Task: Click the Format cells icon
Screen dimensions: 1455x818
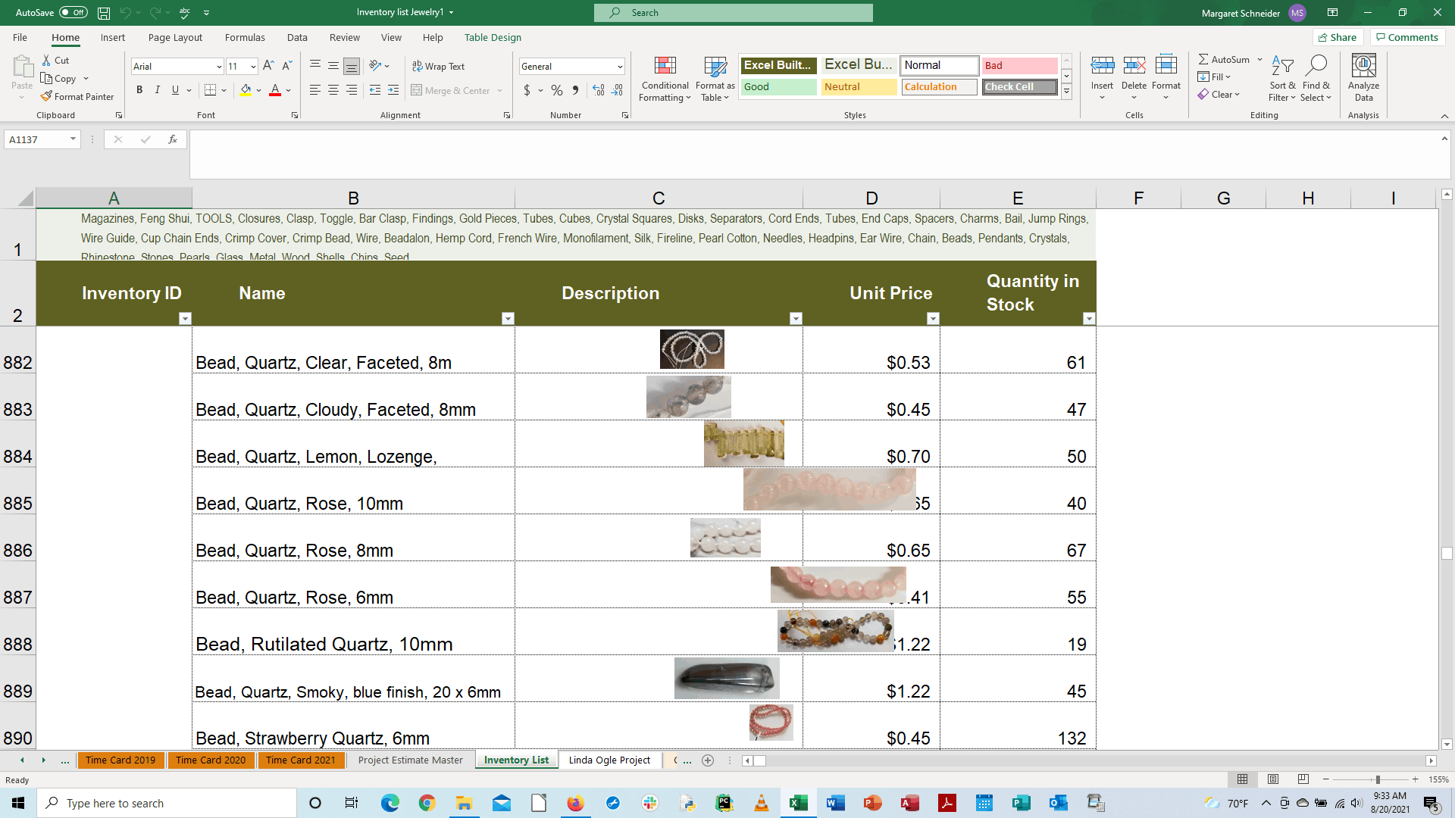Action: tap(1166, 66)
